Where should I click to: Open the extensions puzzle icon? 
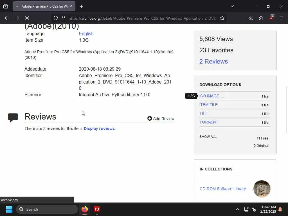[x=261, y=18]
